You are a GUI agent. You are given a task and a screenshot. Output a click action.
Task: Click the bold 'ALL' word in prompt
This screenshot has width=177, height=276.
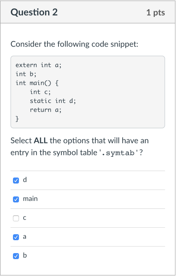[x=41, y=141]
